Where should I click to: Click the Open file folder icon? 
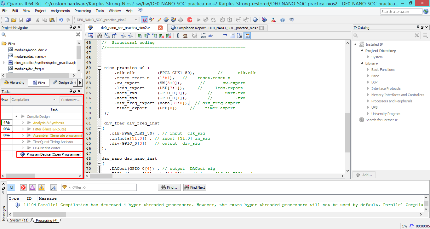pos(14,20)
